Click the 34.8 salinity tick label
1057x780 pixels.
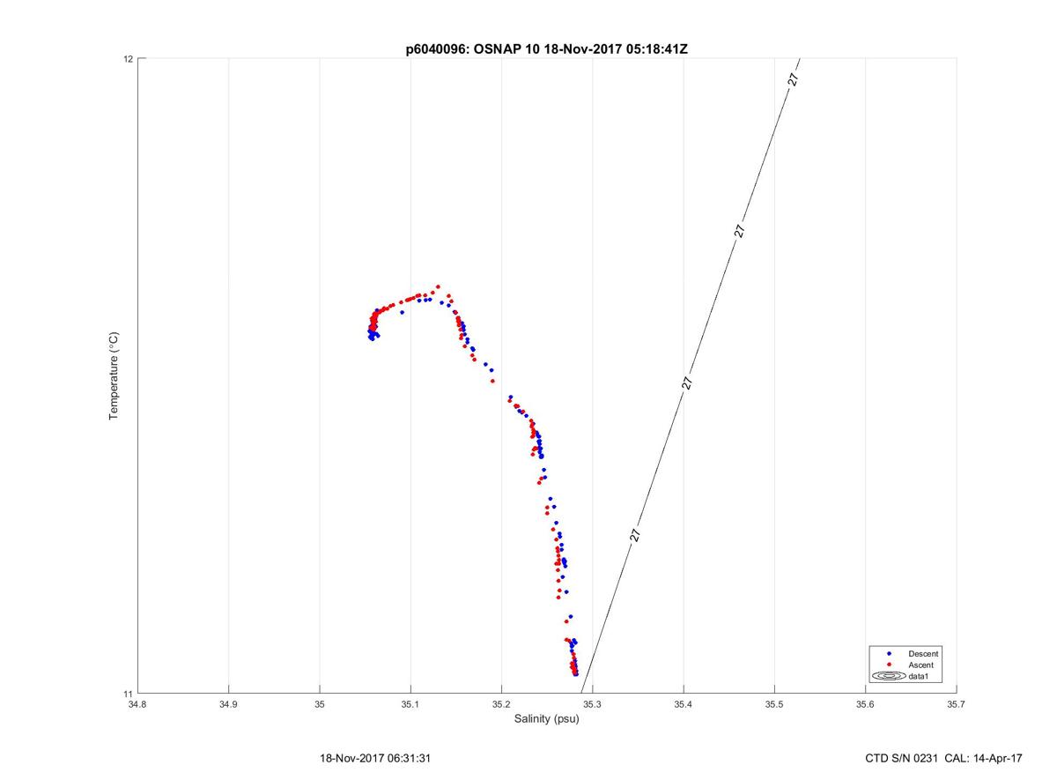[137, 704]
